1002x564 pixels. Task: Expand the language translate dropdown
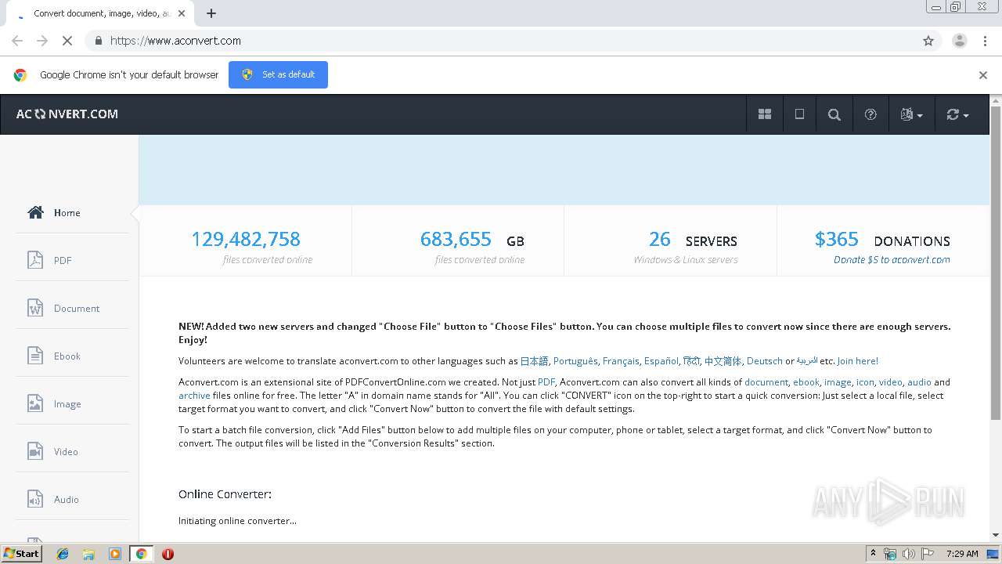pos(911,114)
